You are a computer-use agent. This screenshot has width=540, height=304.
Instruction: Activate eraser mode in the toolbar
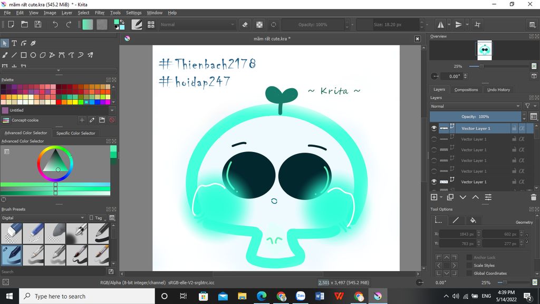pos(245,24)
